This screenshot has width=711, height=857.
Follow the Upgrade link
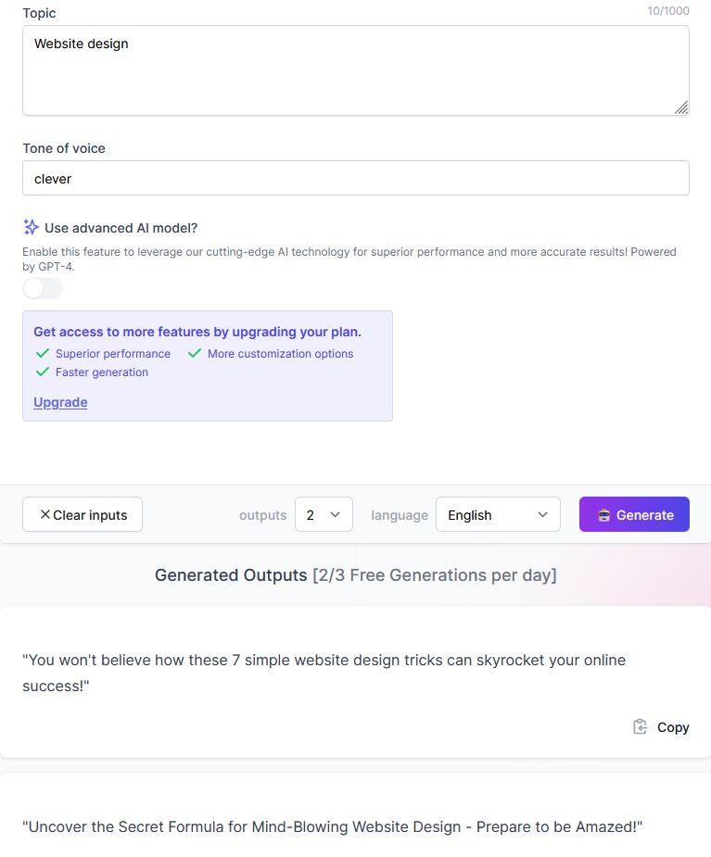pos(60,402)
